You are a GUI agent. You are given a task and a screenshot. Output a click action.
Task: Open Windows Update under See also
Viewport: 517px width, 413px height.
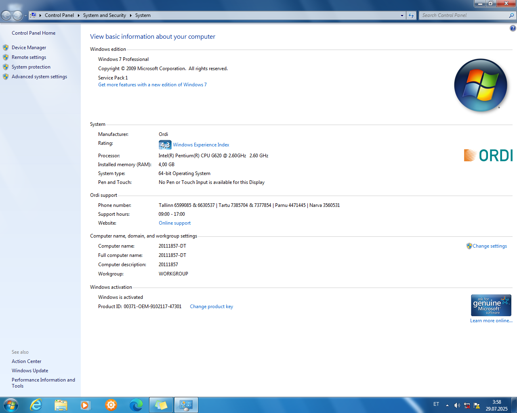pyautogui.click(x=30, y=371)
